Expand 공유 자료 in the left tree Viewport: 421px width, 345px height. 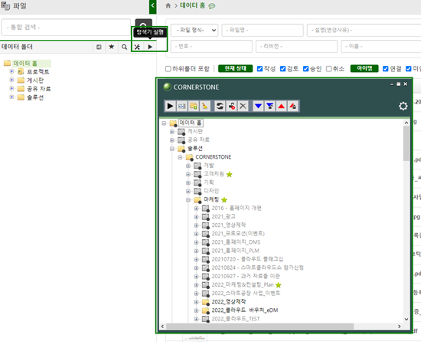point(11,88)
